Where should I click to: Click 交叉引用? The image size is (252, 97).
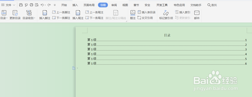click(x=145, y=18)
